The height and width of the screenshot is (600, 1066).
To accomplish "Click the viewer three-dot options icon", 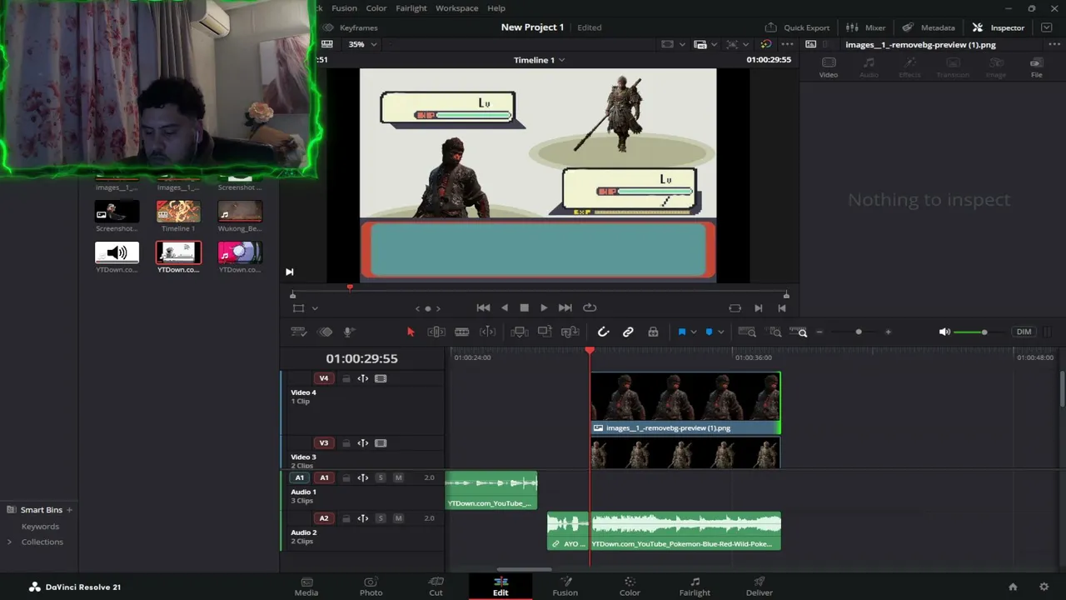I will pos(787,44).
